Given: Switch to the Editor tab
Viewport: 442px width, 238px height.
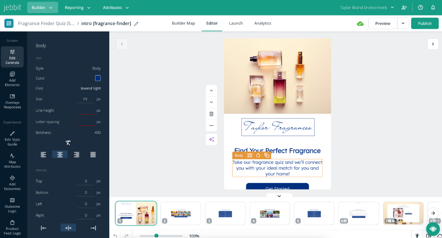Looking at the screenshot, I should pyautogui.click(x=212, y=23).
